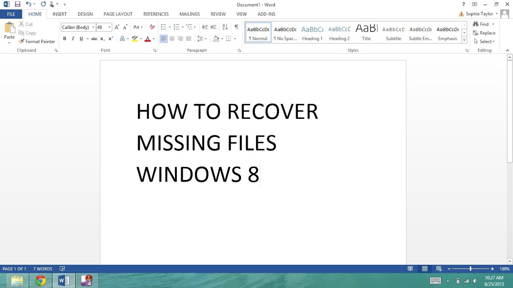513x288 pixels.
Task: Open the REVIEW tab
Action: tap(218, 14)
